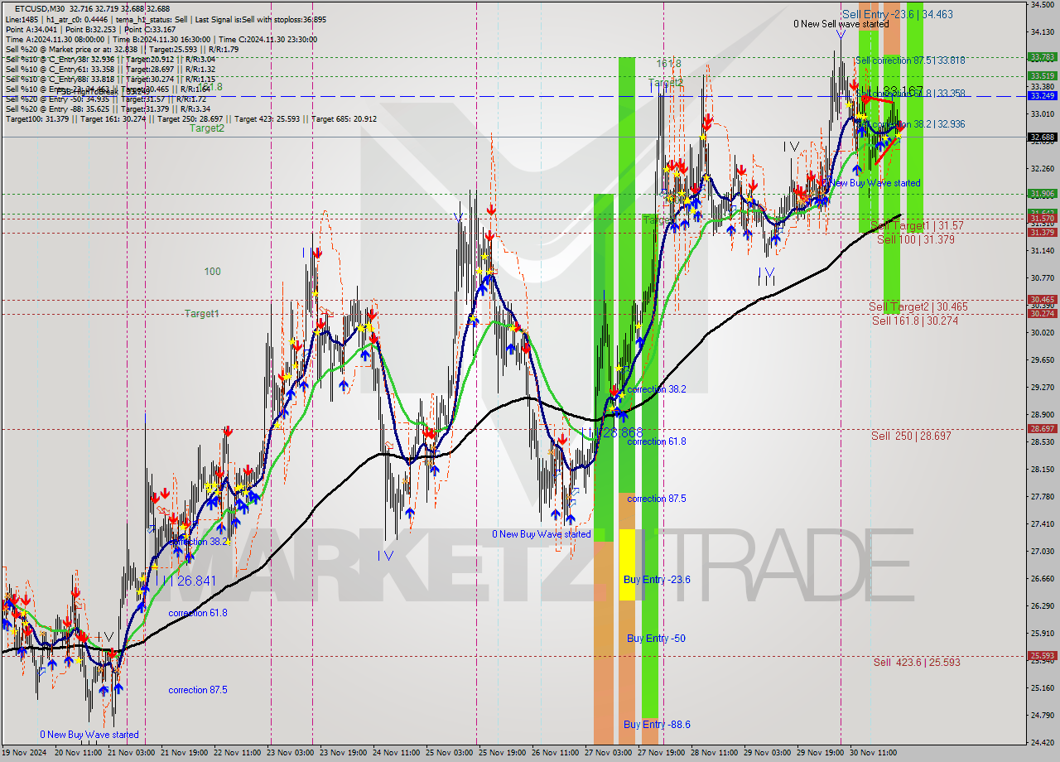Click the 'Sell 161.8 | 30.274' label
The image size is (1060, 762).
click(x=915, y=321)
